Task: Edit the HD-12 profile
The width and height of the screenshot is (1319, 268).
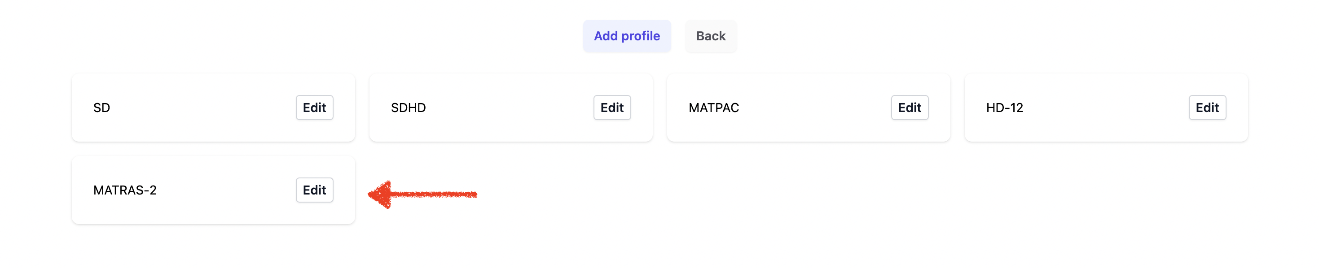Action: (x=1206, y=108)
